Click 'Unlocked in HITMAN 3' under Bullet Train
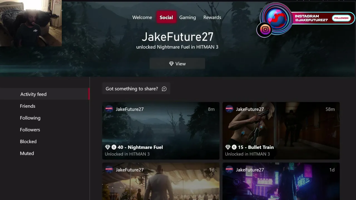This screenshot has width=356, height=200. pyautogui.click(x=247, y=154)
